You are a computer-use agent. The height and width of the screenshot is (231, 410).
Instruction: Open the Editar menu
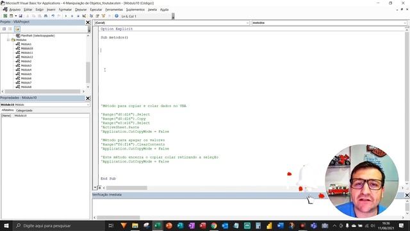point(28,10)
